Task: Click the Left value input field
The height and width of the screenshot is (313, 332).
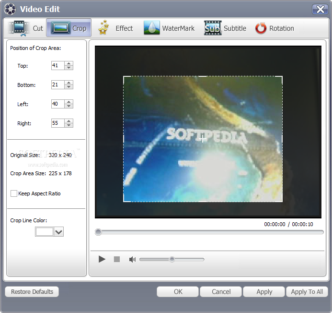Action: 58,104
